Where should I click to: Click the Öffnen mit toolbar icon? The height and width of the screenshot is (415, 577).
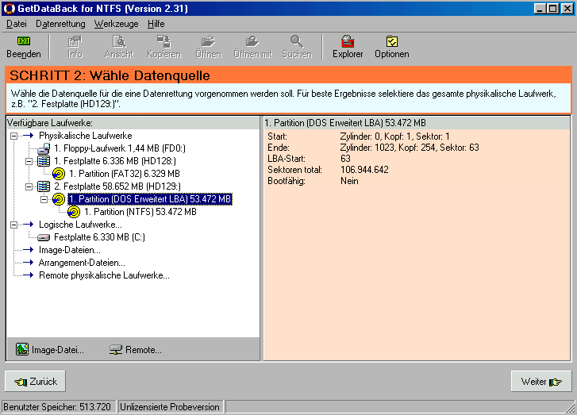(x=252, y=41)
